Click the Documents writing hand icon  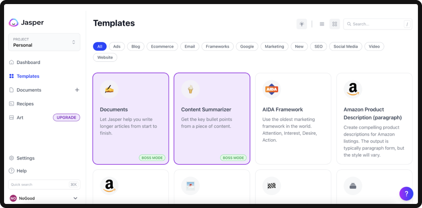click(109, 89)
